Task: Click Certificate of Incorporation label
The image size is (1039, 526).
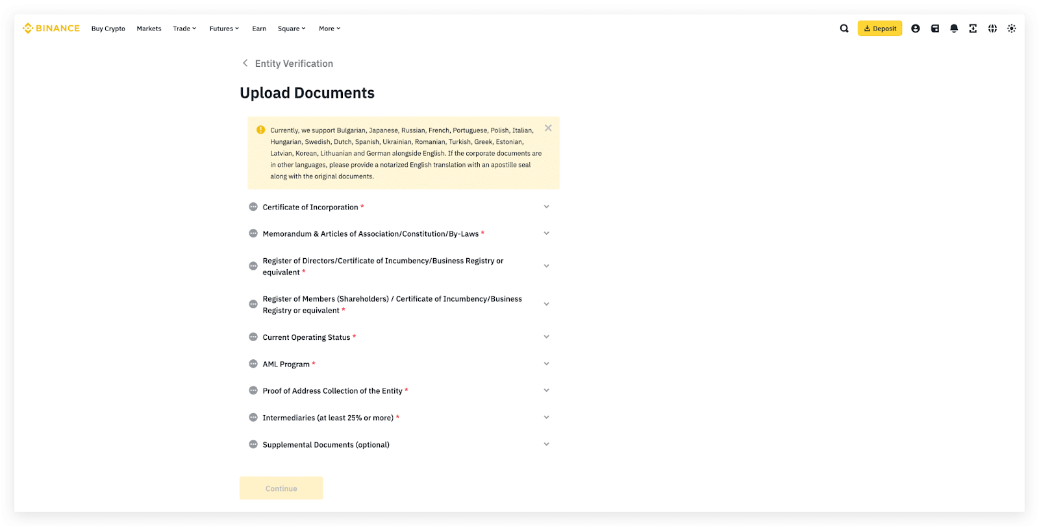Action: tap(310, 207)
